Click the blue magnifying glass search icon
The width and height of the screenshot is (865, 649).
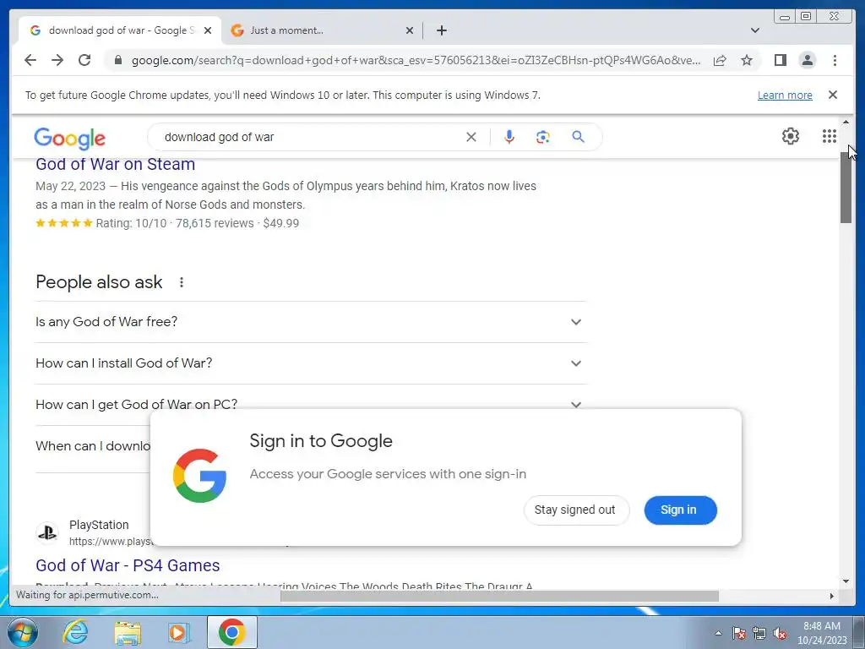578,137
